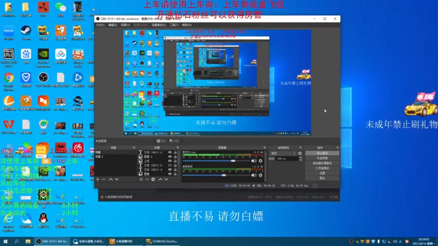Open the 渐变 transition type dropdown
438x246 pixels.
pyautogui.click(x=283, y=153)
